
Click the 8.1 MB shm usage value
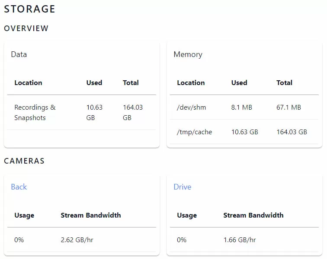coord(241,107)
